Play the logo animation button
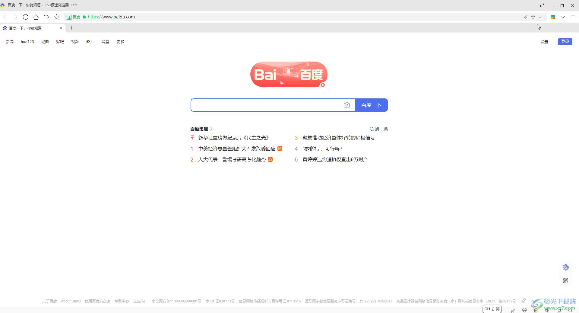Image resolution: width=579 pixels, height=313 pixels. 323,85
